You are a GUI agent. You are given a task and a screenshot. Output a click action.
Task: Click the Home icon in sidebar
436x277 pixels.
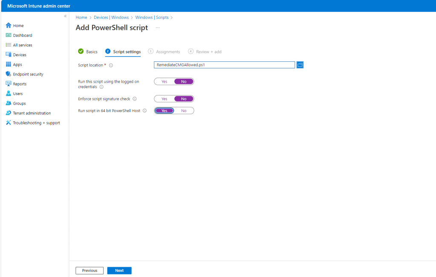pyautogui.click(x=8, y=26)
